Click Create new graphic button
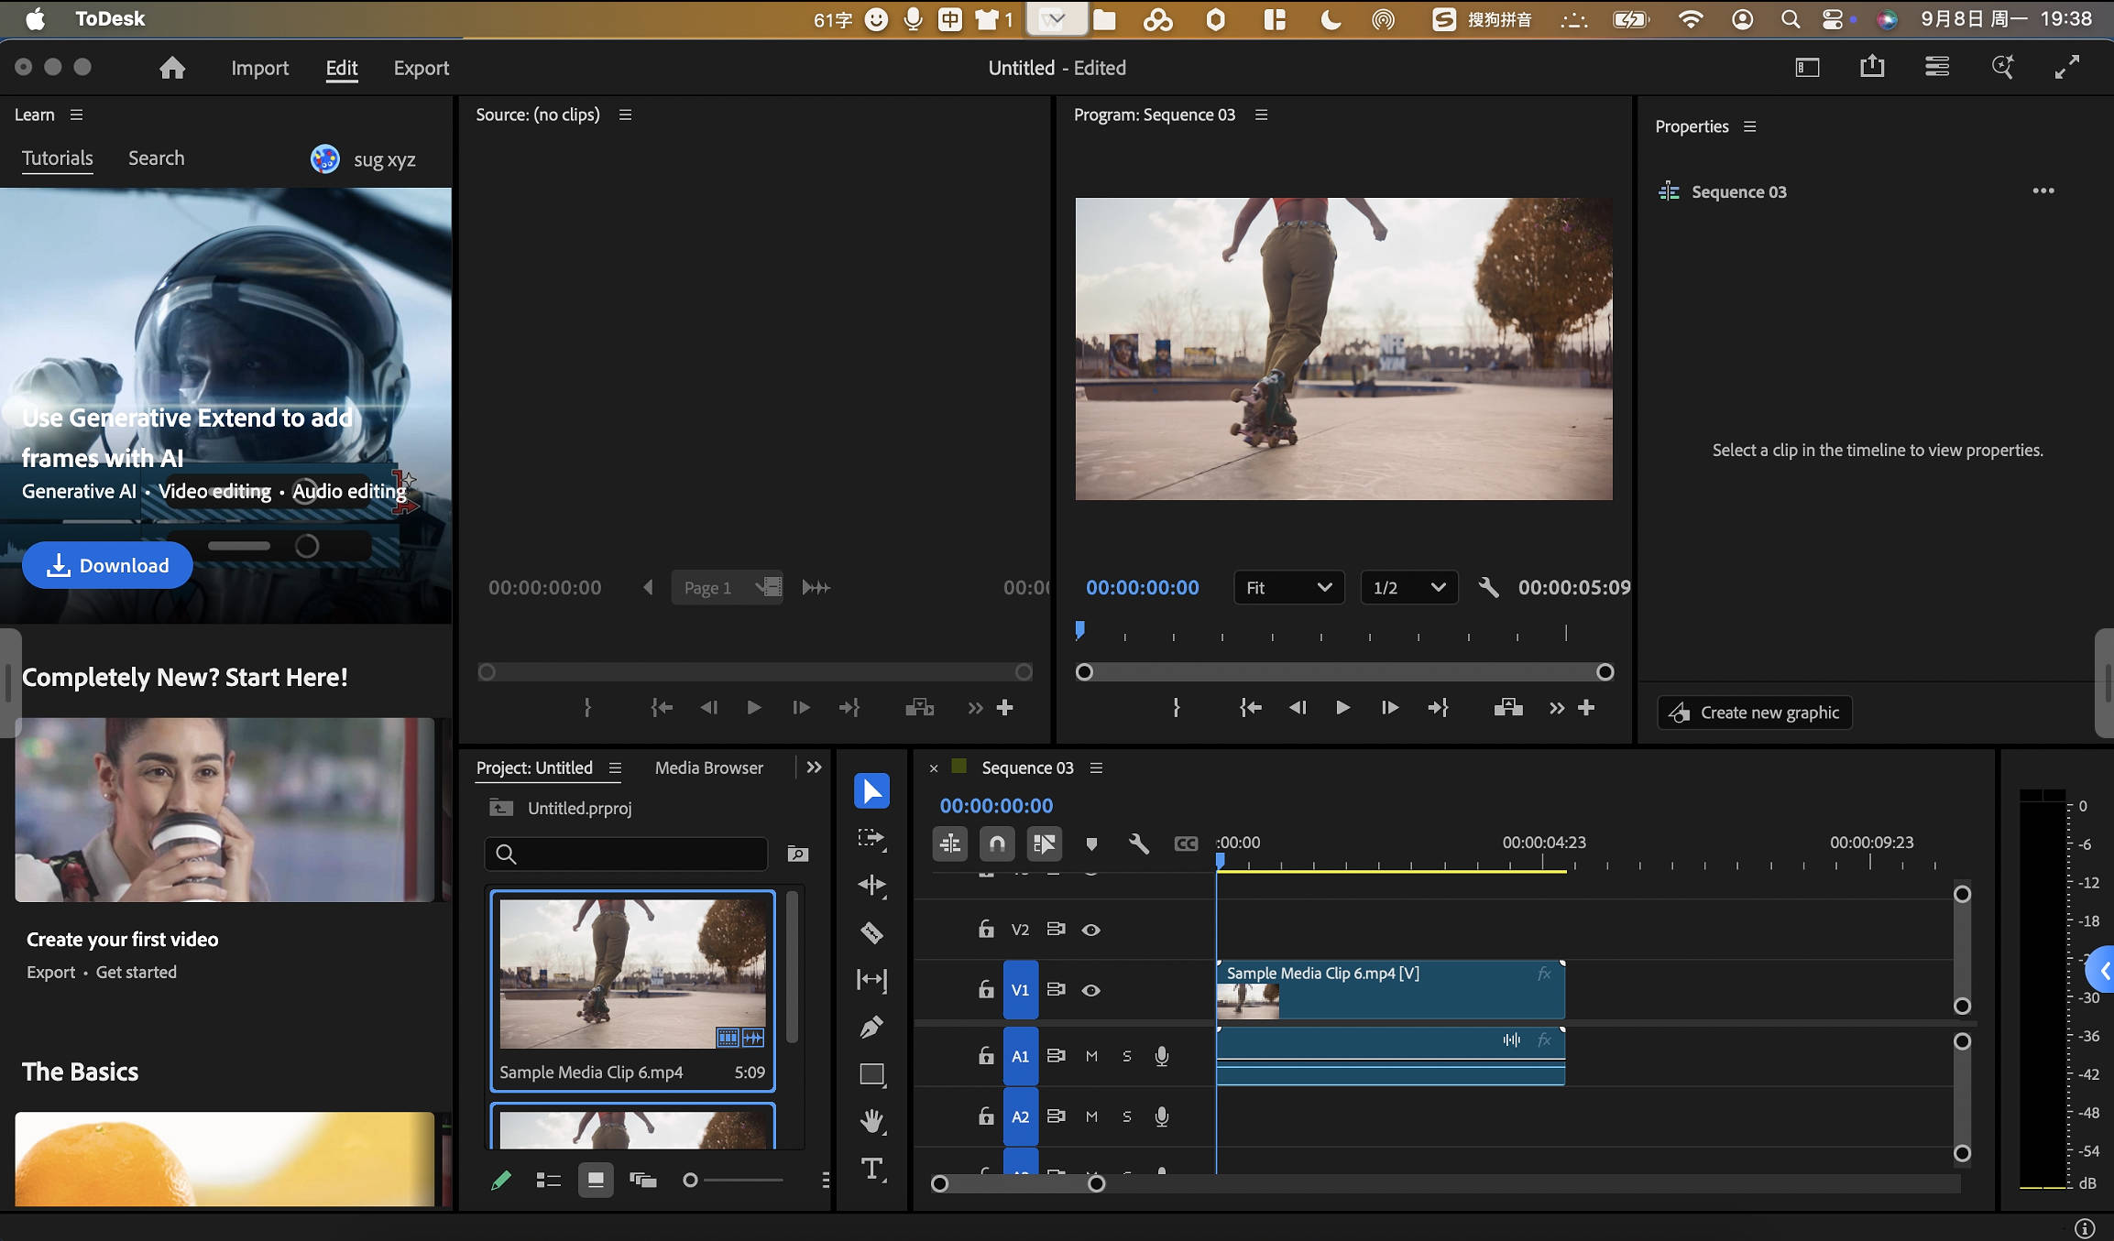 [x=1754, y=713]
